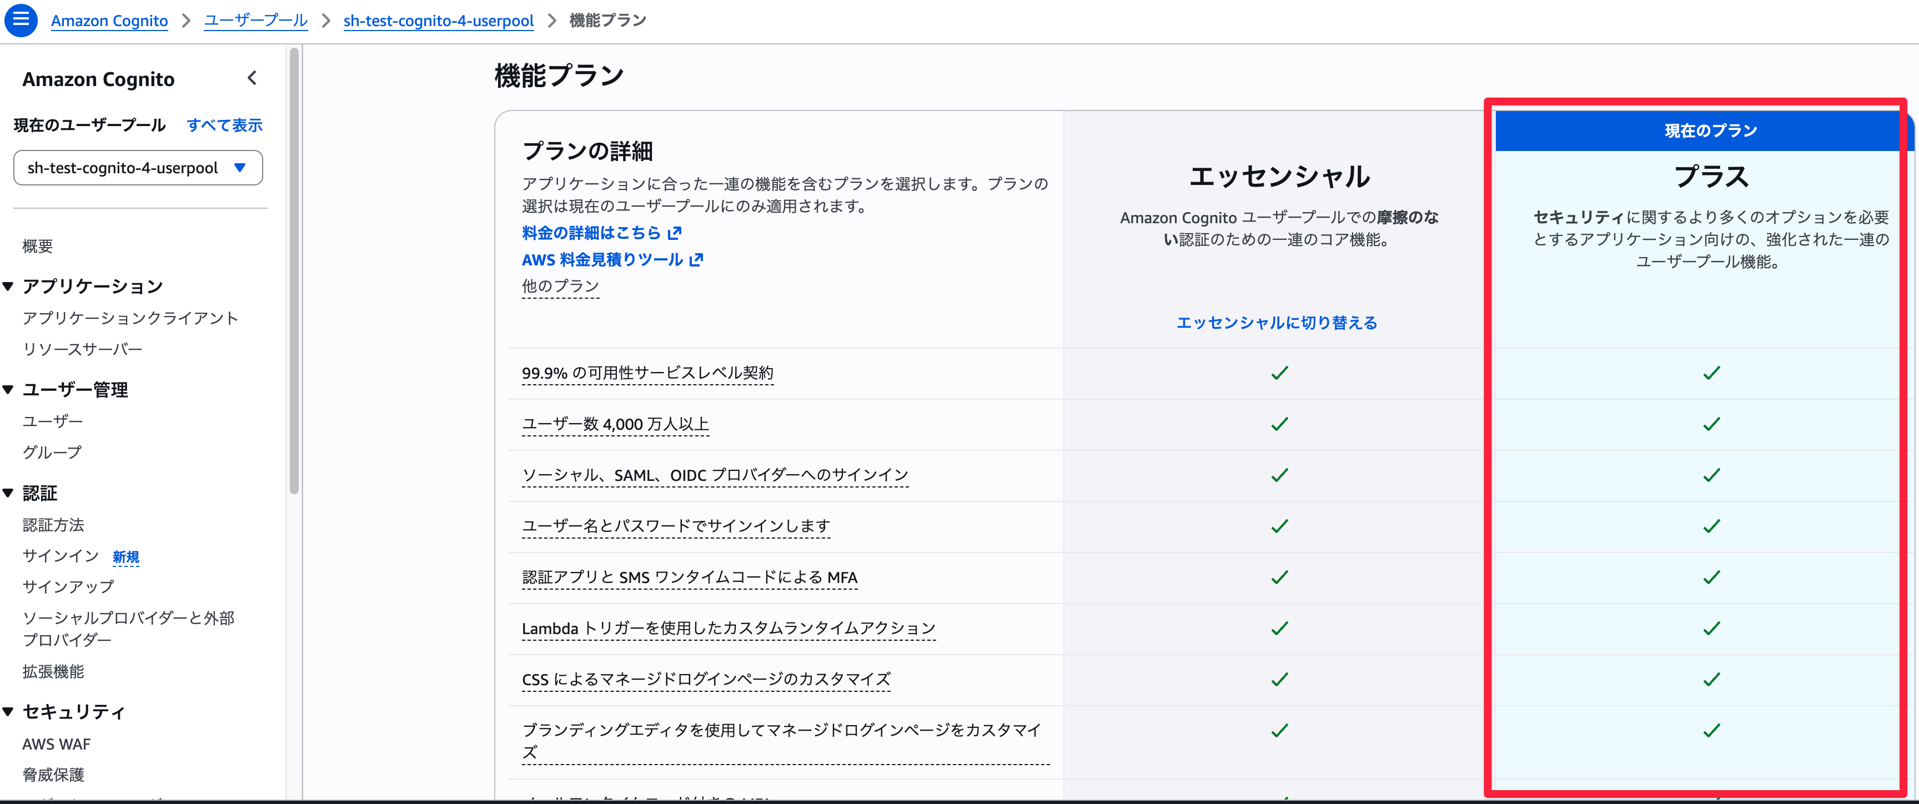Click sidebar vertical scrollbar
1919x804 pixels.
(294, 270)
